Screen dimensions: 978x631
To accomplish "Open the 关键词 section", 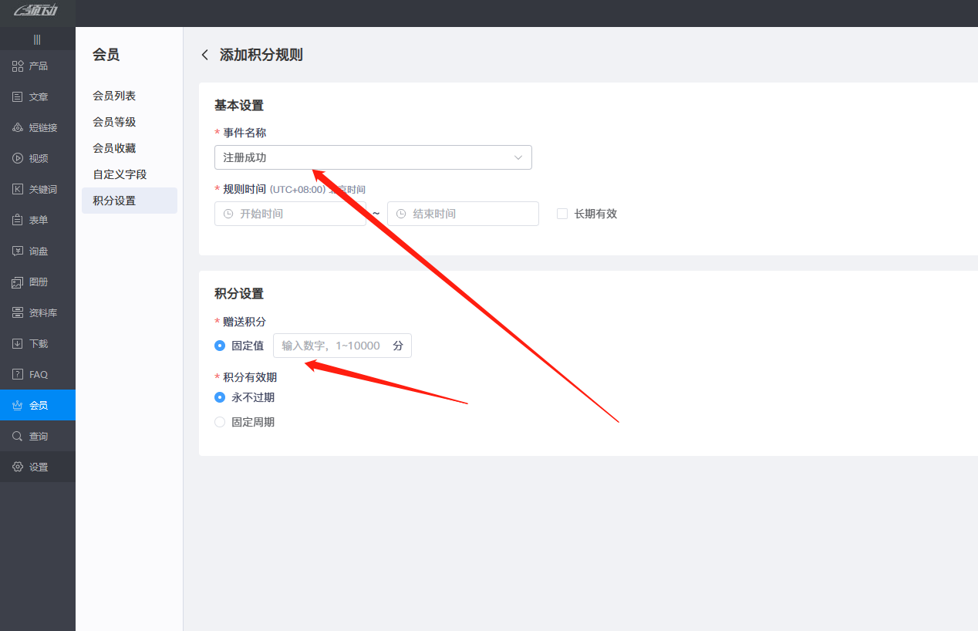I will (x=37, y=189).
